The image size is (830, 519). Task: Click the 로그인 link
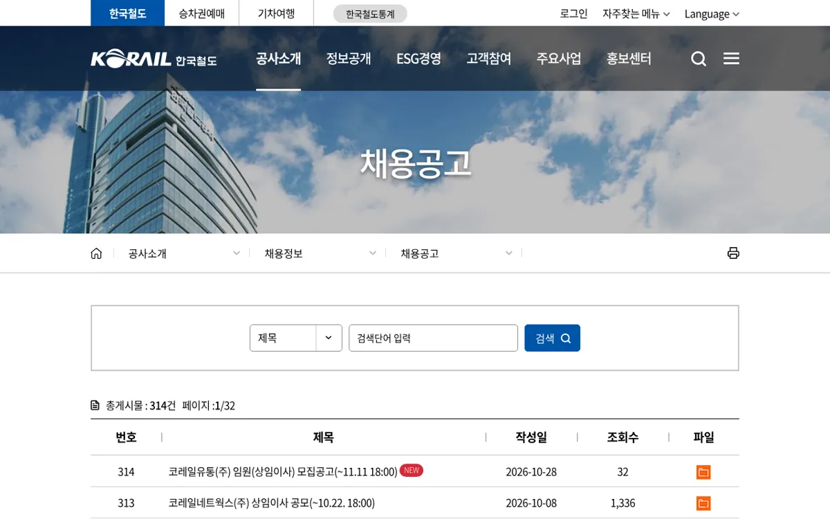(x=573, y=14)
